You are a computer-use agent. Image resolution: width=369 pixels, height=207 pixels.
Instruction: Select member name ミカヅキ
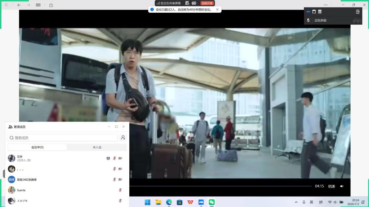pyautogui.click(x=22, y=201)
